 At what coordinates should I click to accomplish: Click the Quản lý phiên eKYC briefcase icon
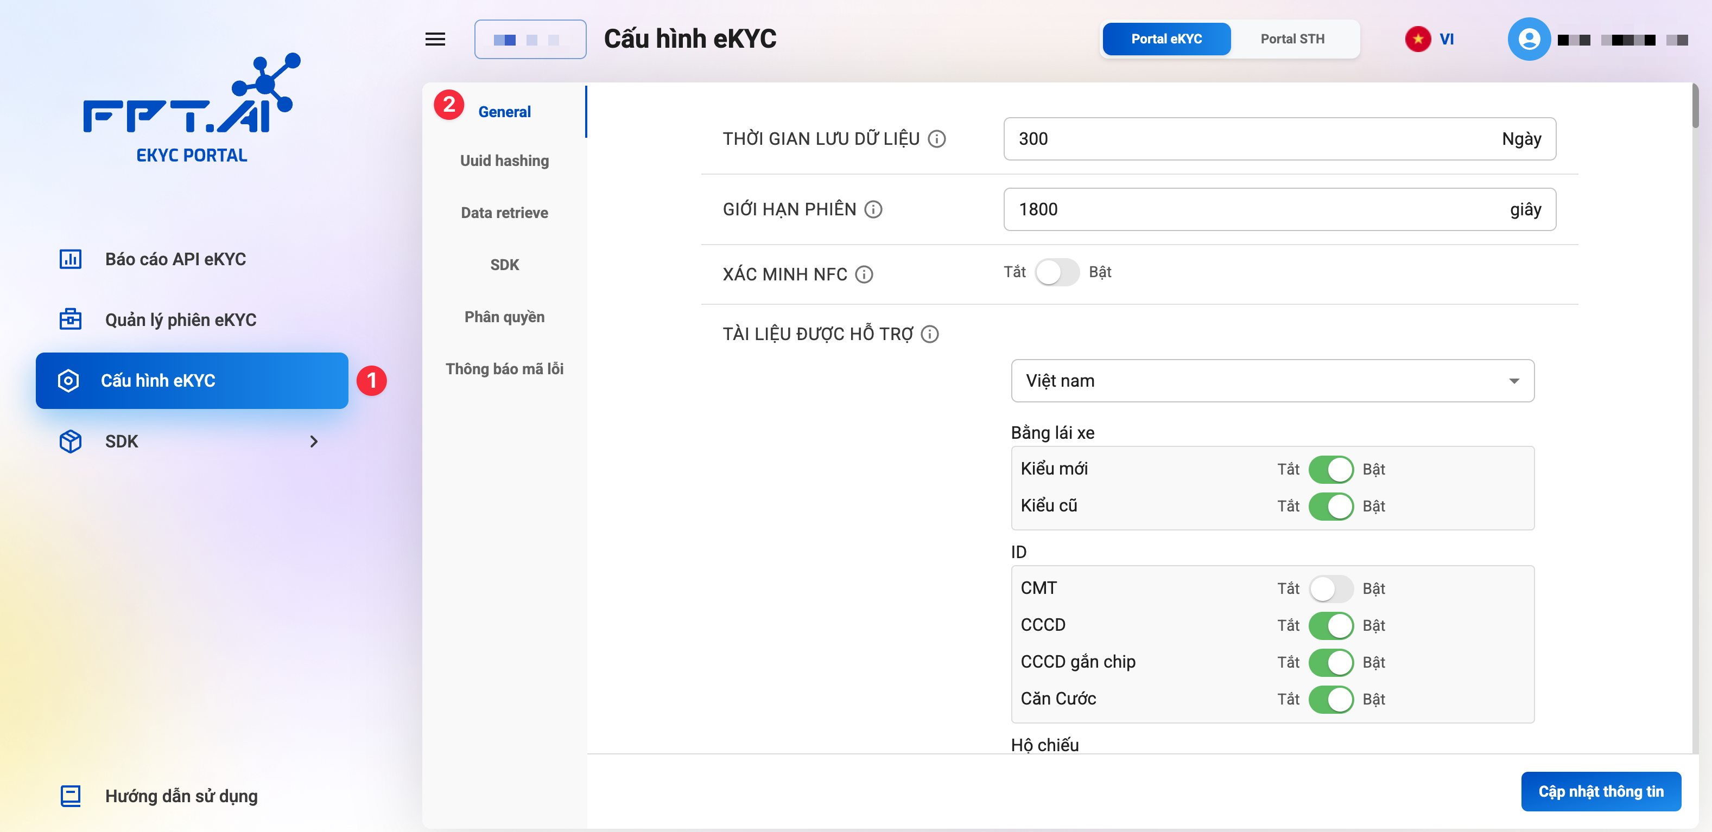[x=71, y=319]
